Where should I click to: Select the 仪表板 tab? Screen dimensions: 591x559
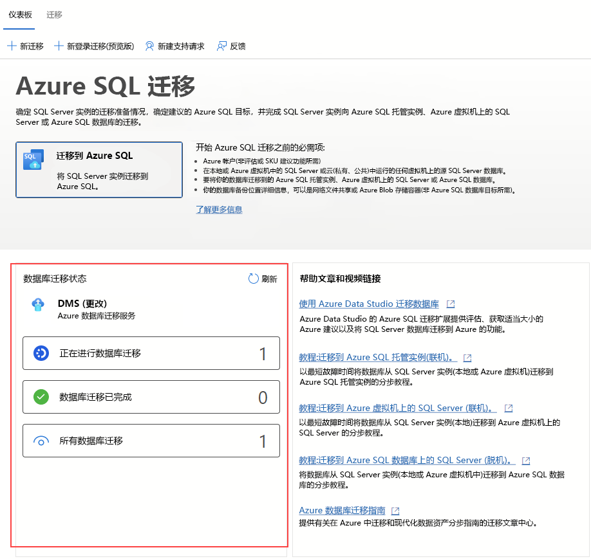(x=19, y=15)
